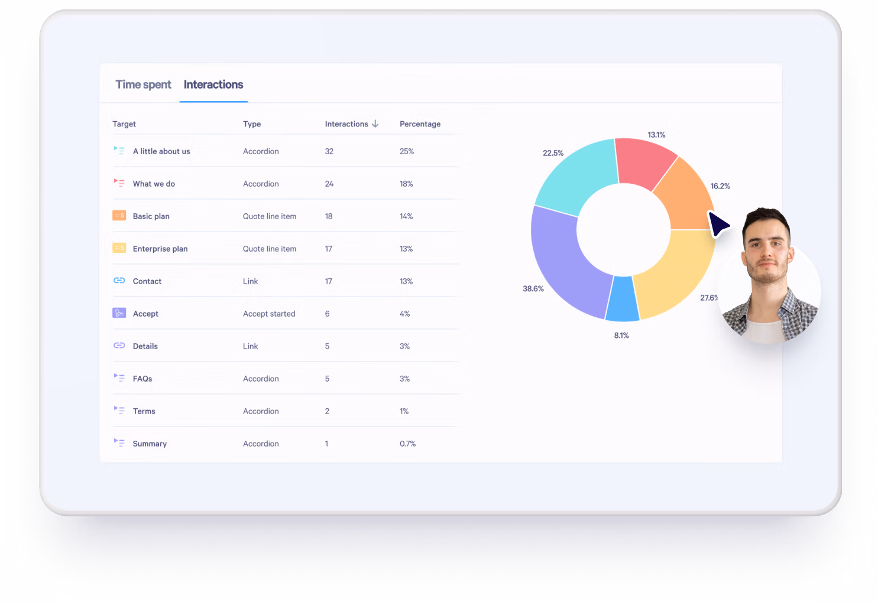Switch to the 'Time spent' tab
This screenshot has height=602, width=878.
pos(143,84)
